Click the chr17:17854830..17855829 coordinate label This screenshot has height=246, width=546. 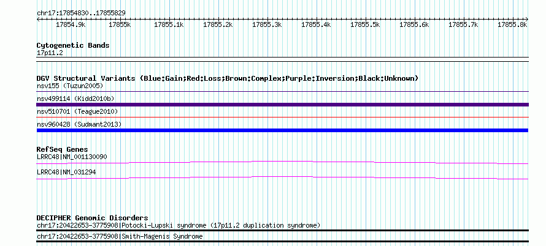pos(81,13)
